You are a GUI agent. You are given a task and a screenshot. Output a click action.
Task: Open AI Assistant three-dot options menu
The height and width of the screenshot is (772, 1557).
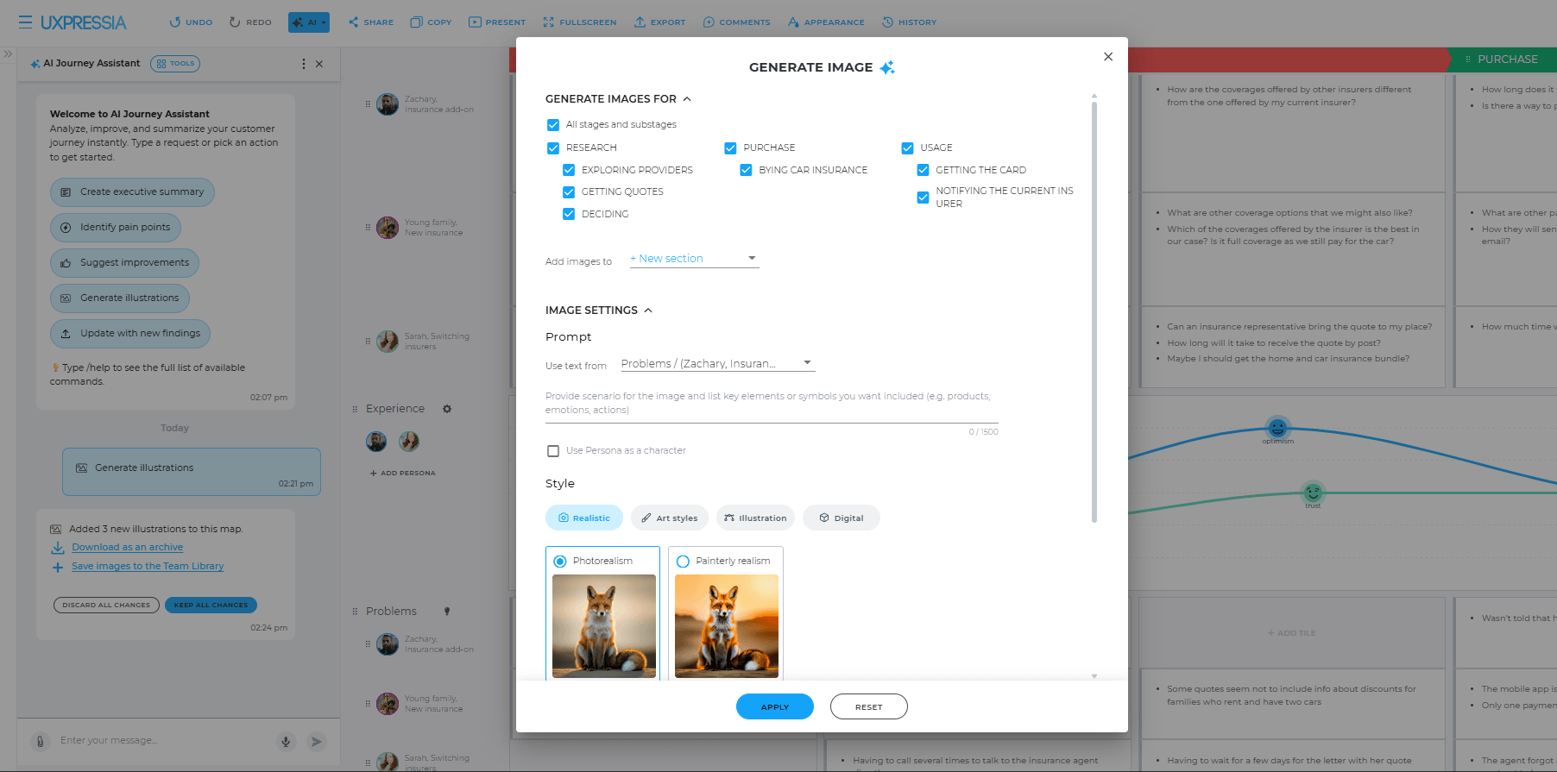click(303, 64)
